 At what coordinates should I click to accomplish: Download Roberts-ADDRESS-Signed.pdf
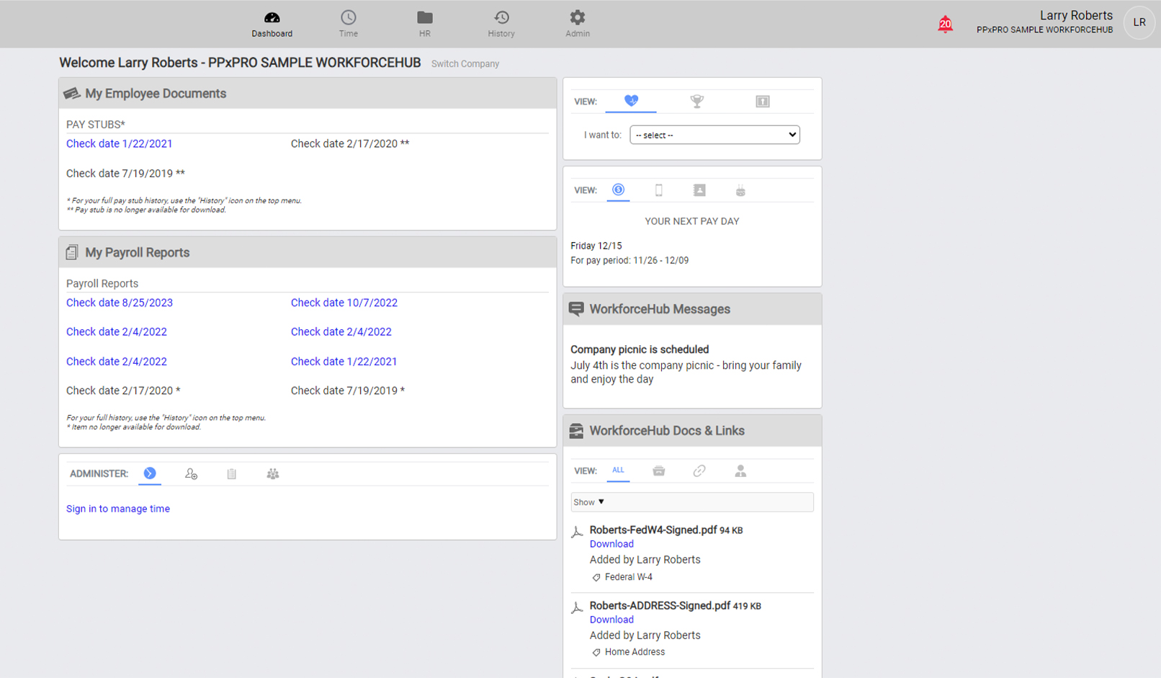pyautogui.click(x=611, y=620)
